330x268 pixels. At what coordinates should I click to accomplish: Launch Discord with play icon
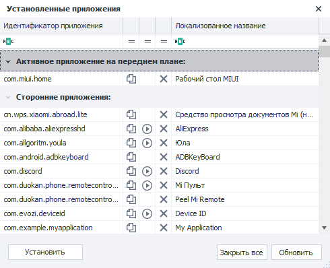[147, 171]
